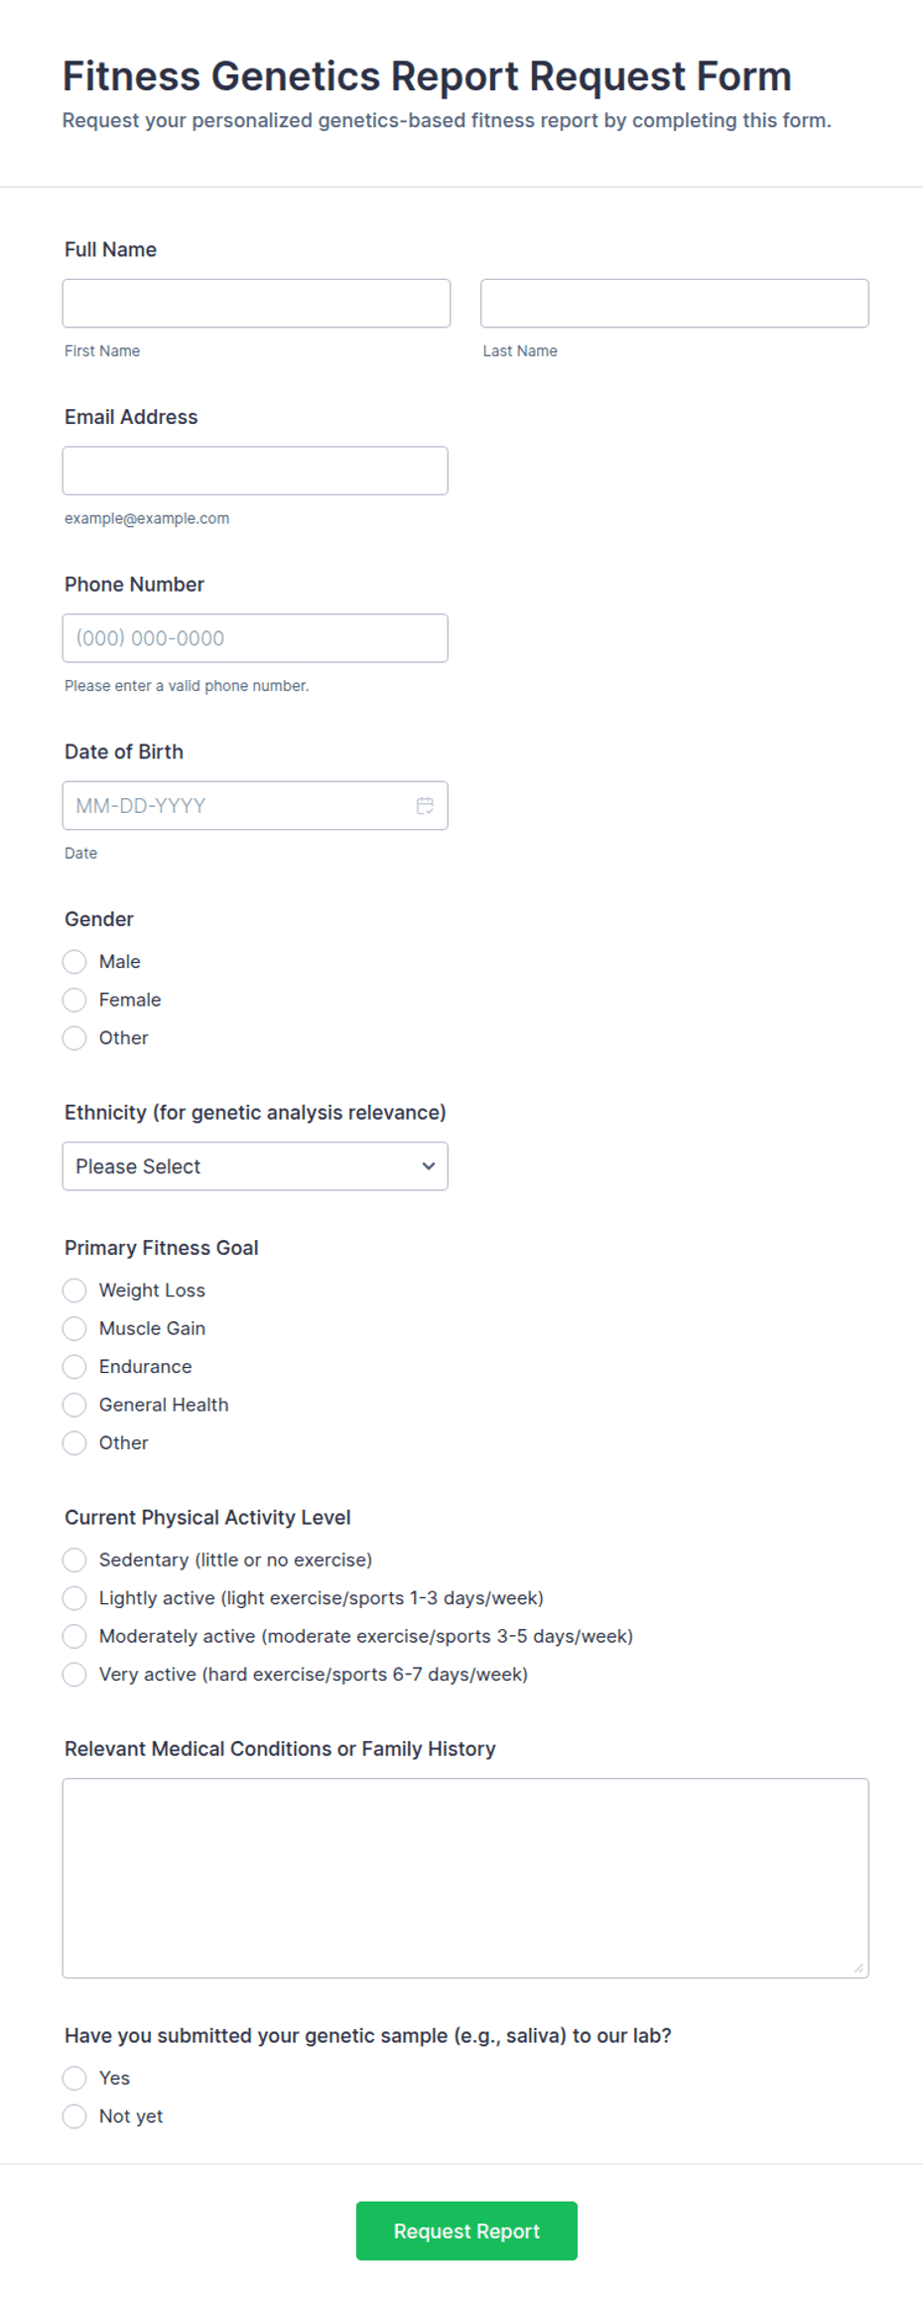Pick Very active activity level

pos(74,1674)
